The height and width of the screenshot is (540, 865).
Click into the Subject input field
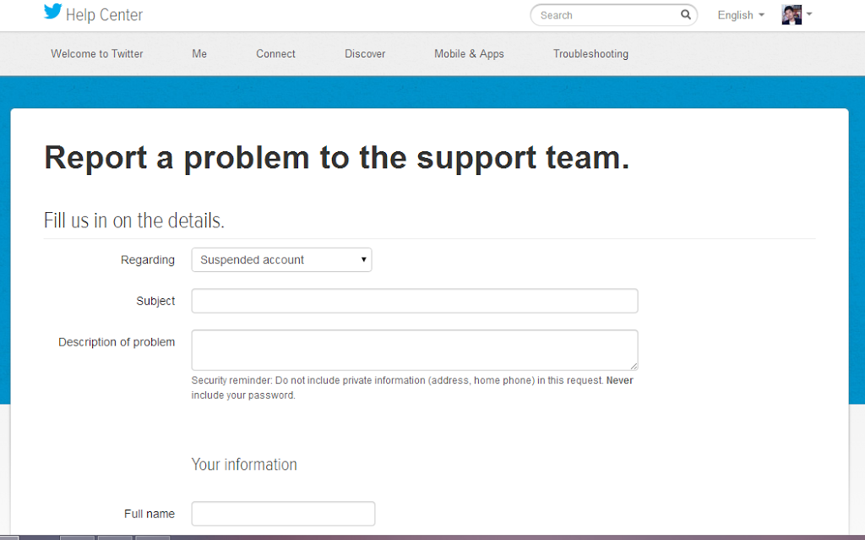pyautogui.click(x=414, y=301)
